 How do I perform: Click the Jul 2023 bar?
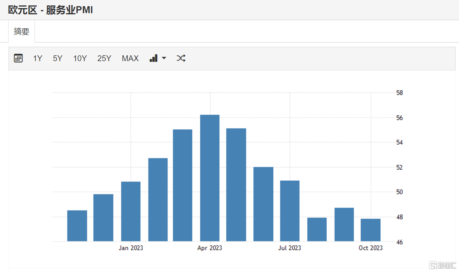click(x=290, y=211)
